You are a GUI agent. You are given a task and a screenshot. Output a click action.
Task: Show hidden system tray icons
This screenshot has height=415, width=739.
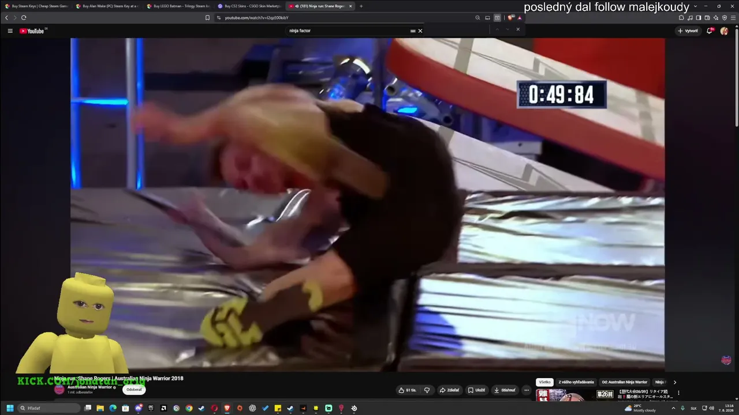pyautogui.click(x=673, y=408)
